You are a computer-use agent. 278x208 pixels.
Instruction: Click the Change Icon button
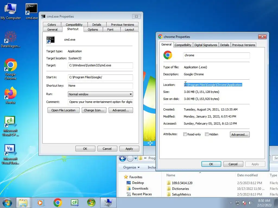[94, 110]
